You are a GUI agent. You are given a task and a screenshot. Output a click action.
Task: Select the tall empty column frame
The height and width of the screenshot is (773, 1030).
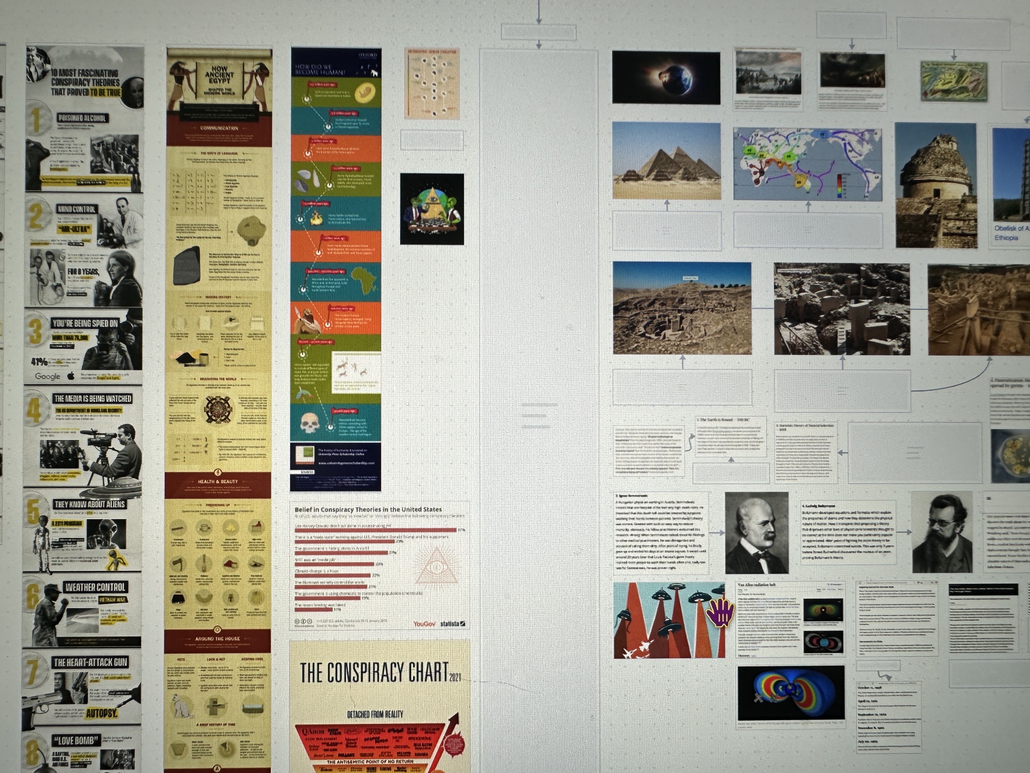539,410
